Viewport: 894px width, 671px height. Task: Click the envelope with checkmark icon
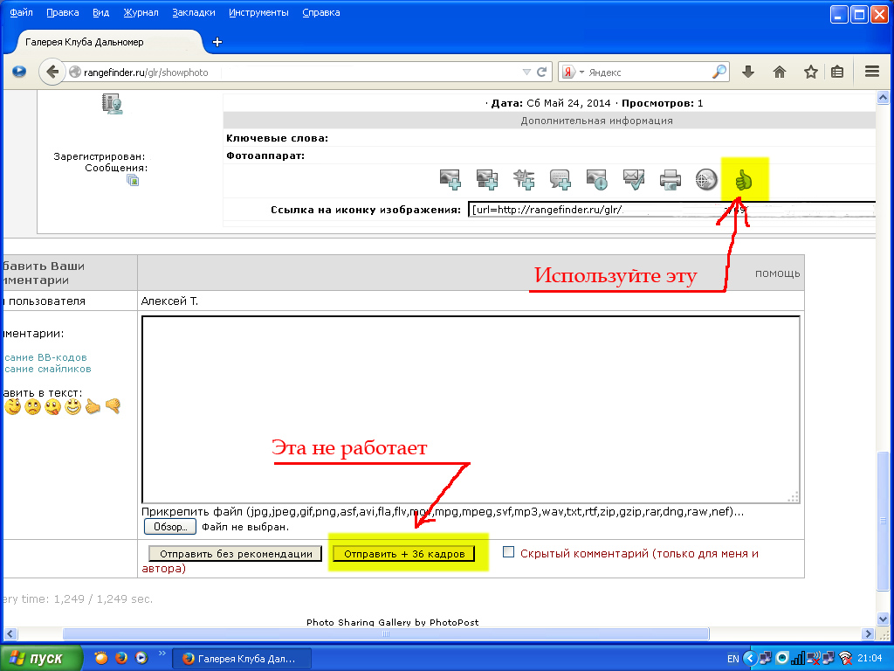pyautogui.click(x=634, y=180)
